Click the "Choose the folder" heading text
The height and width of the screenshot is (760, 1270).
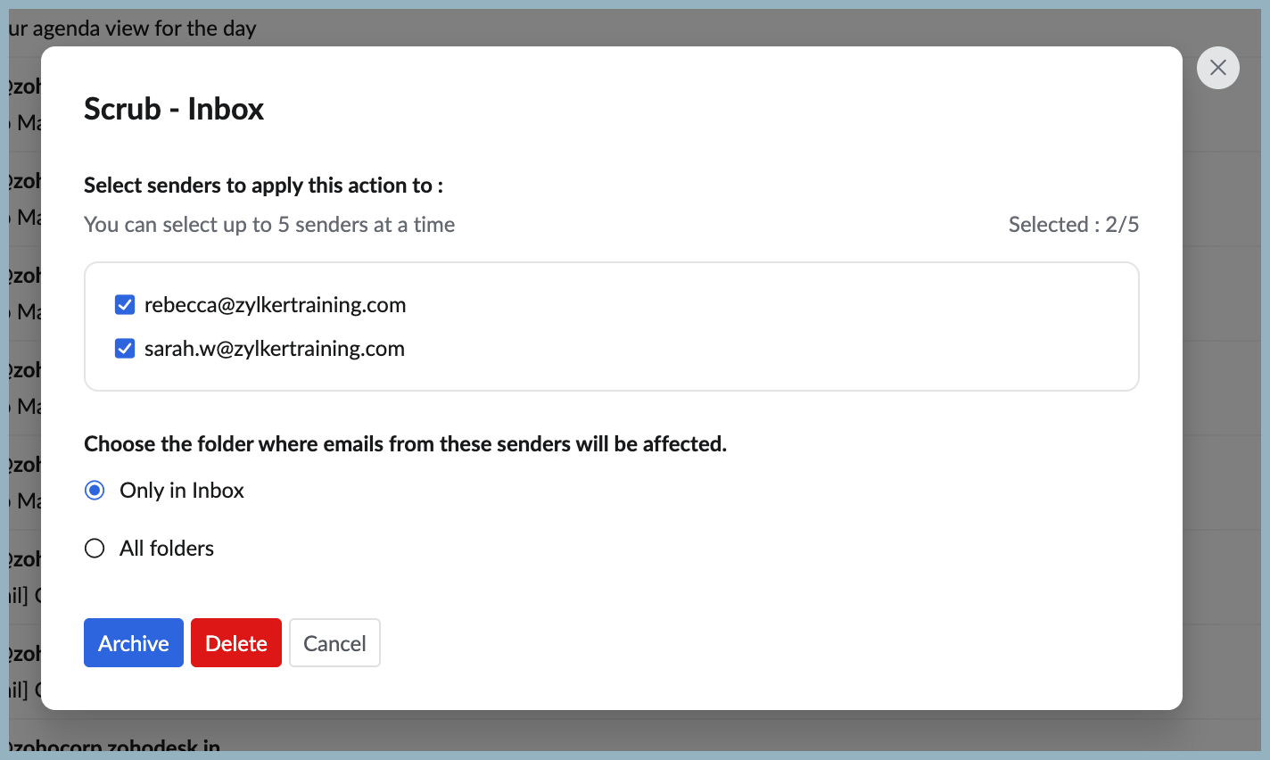coord(405,444)
